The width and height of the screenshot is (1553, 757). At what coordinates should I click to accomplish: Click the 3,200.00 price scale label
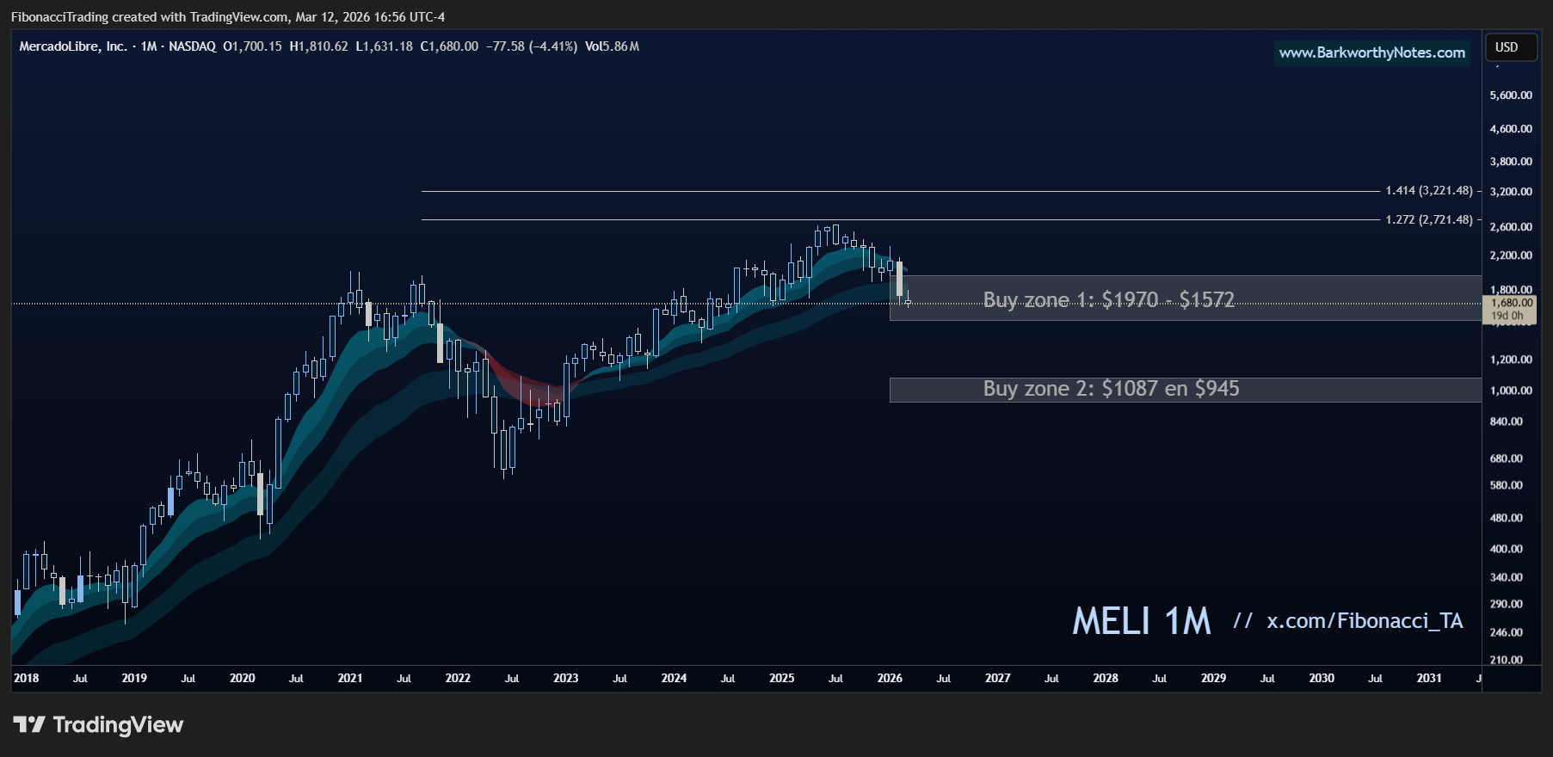click(x=1511, y=192)
